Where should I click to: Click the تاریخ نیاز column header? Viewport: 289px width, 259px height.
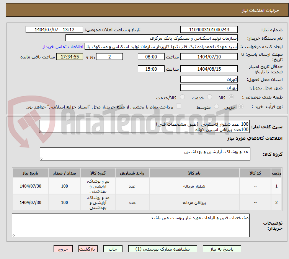pyautogui.click(x=30, y=173)
